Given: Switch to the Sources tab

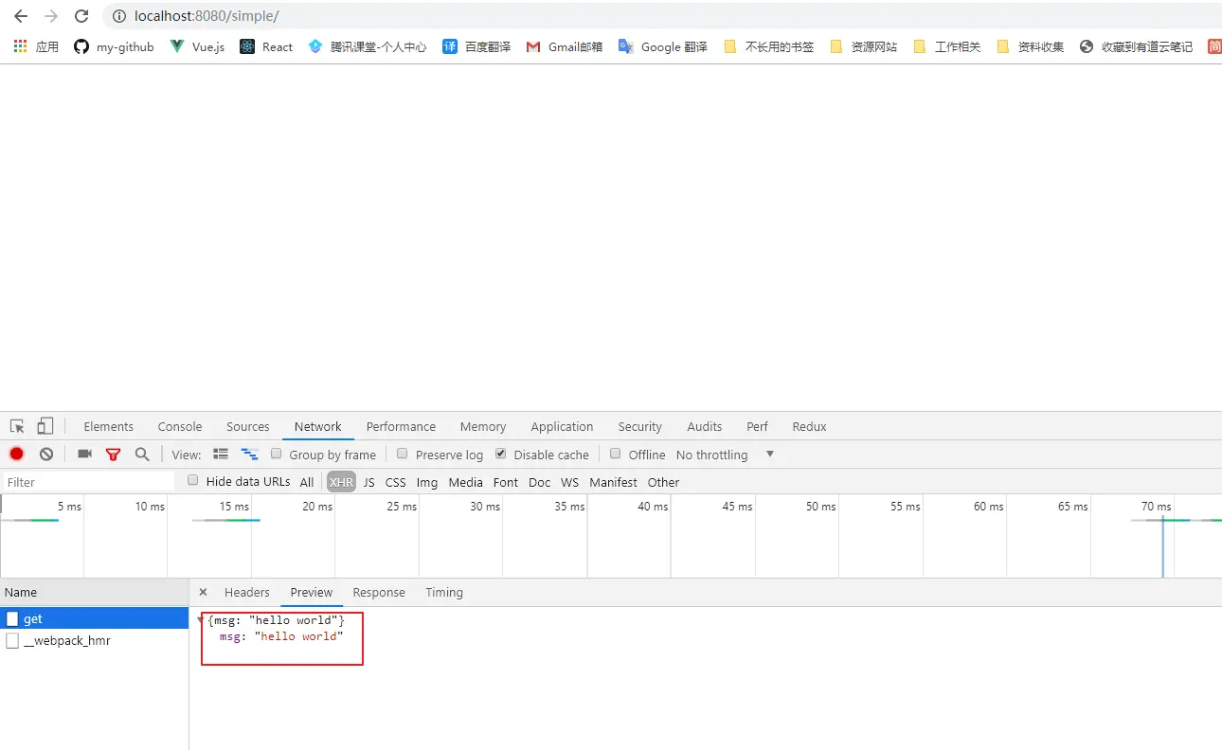Looking at the screenshot, I should coord(248,426).
